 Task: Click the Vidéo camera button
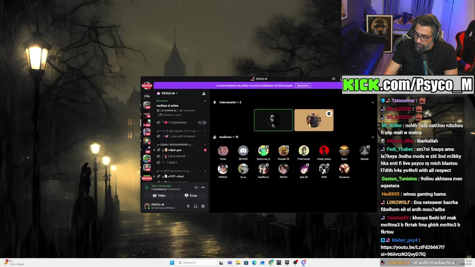159,195
